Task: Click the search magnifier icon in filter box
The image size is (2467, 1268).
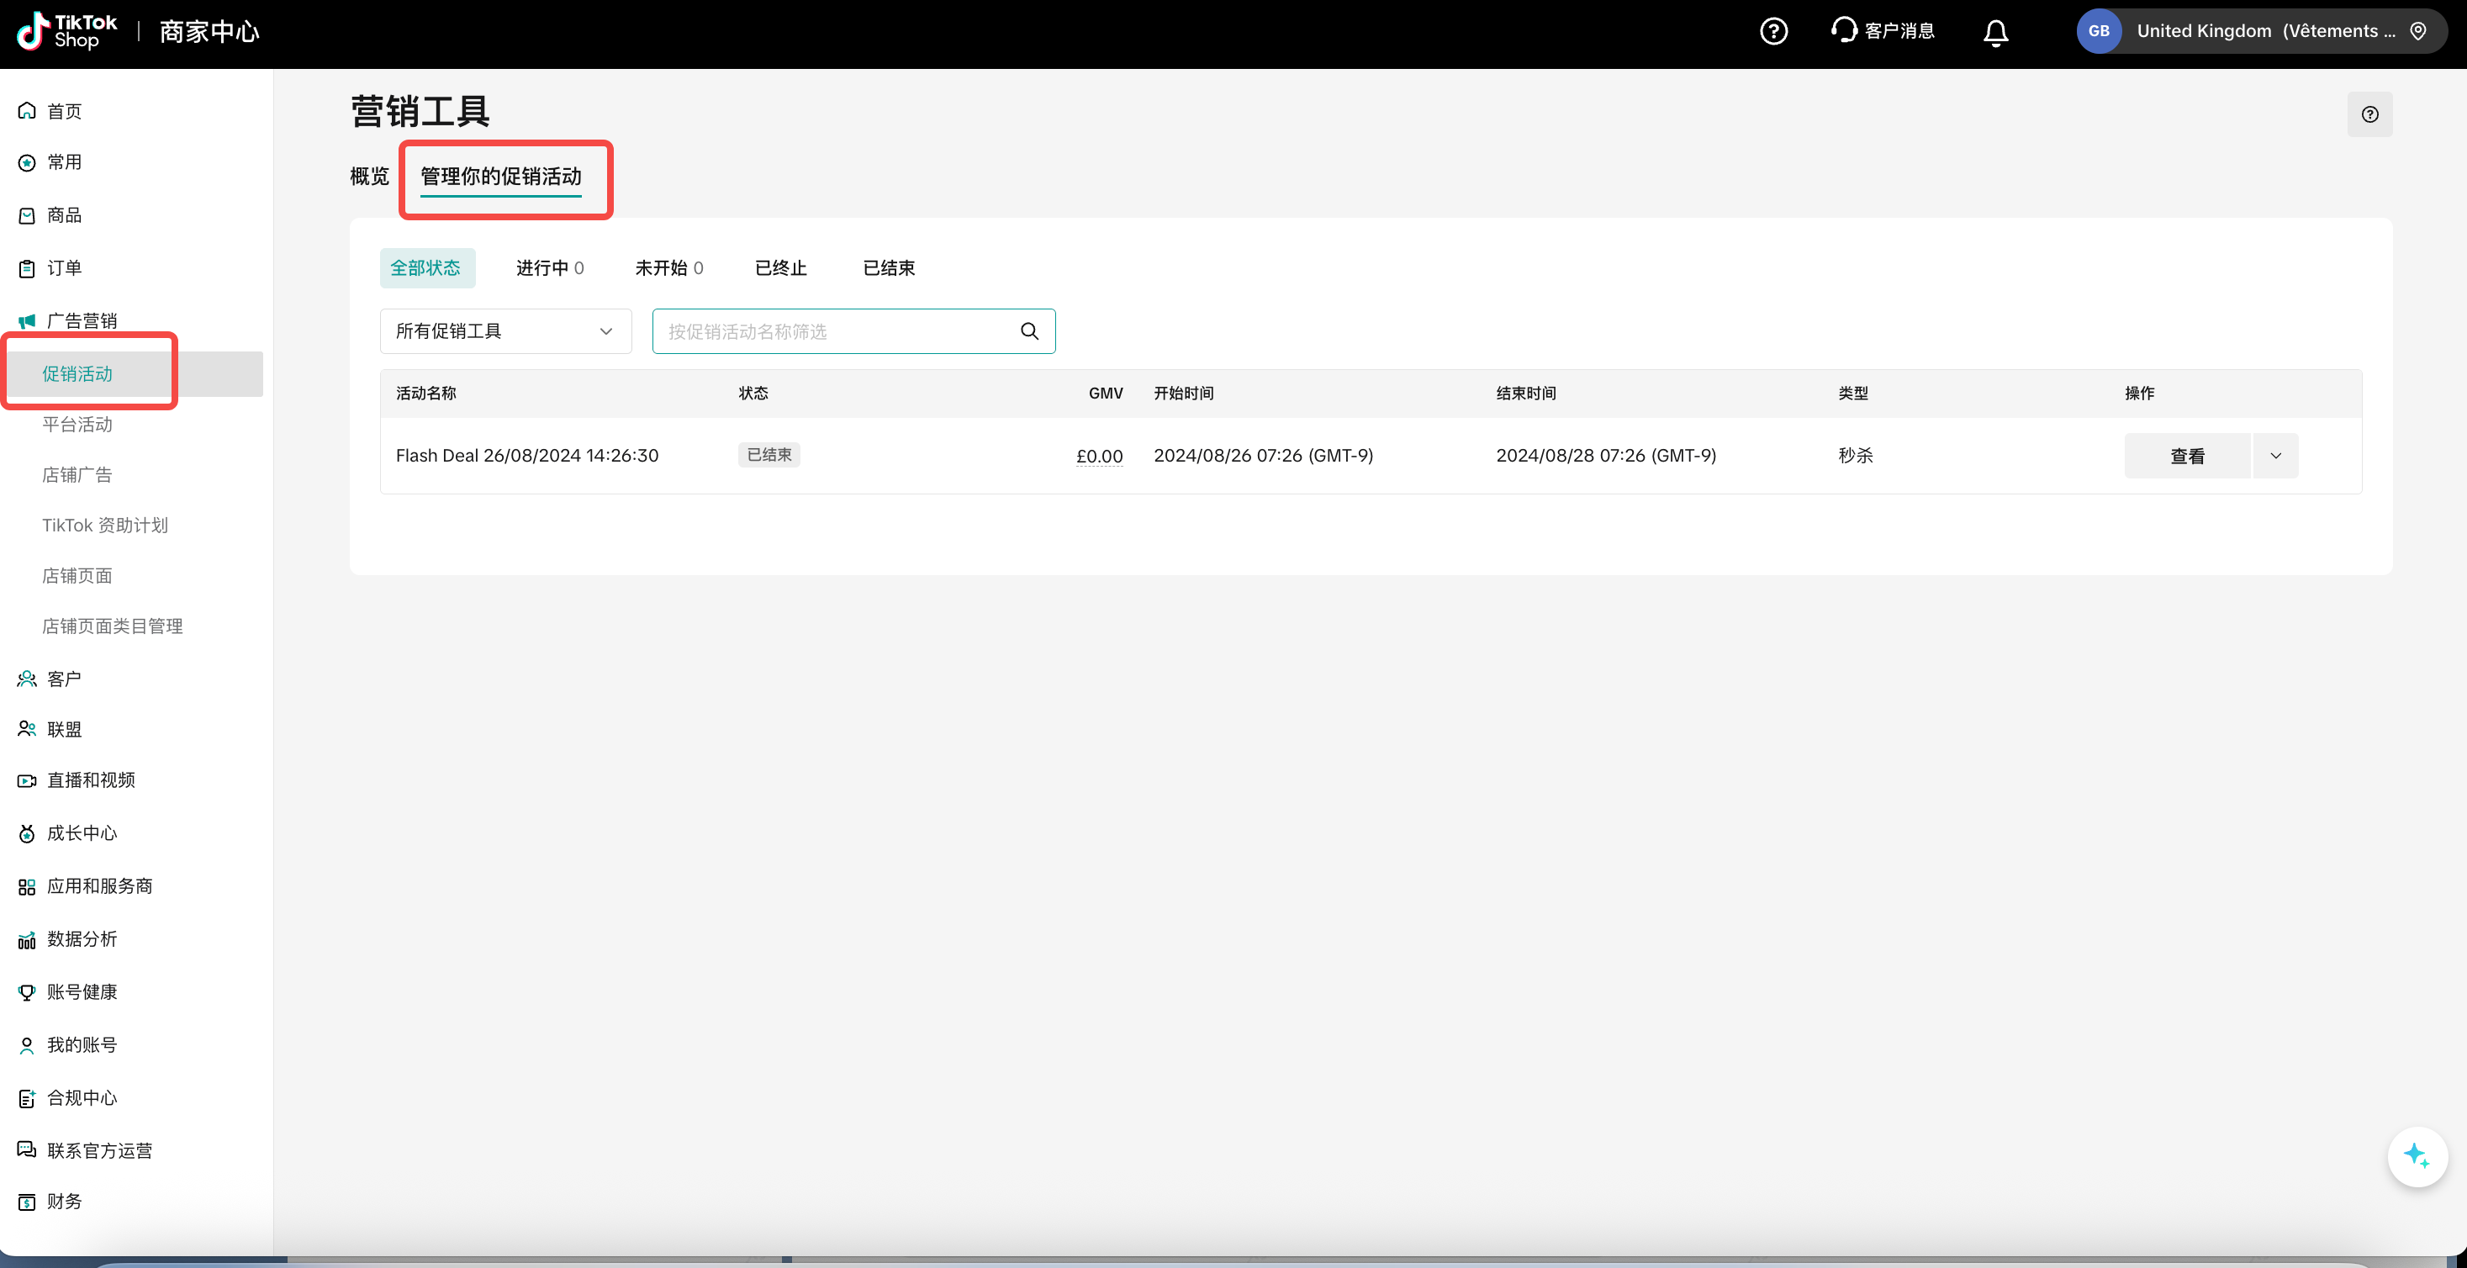Action: coord(1028,331)
